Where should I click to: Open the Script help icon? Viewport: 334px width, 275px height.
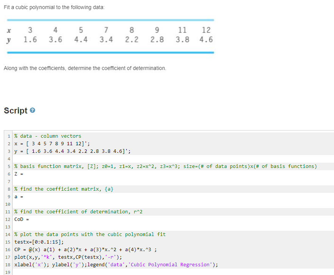pos(33,110)
